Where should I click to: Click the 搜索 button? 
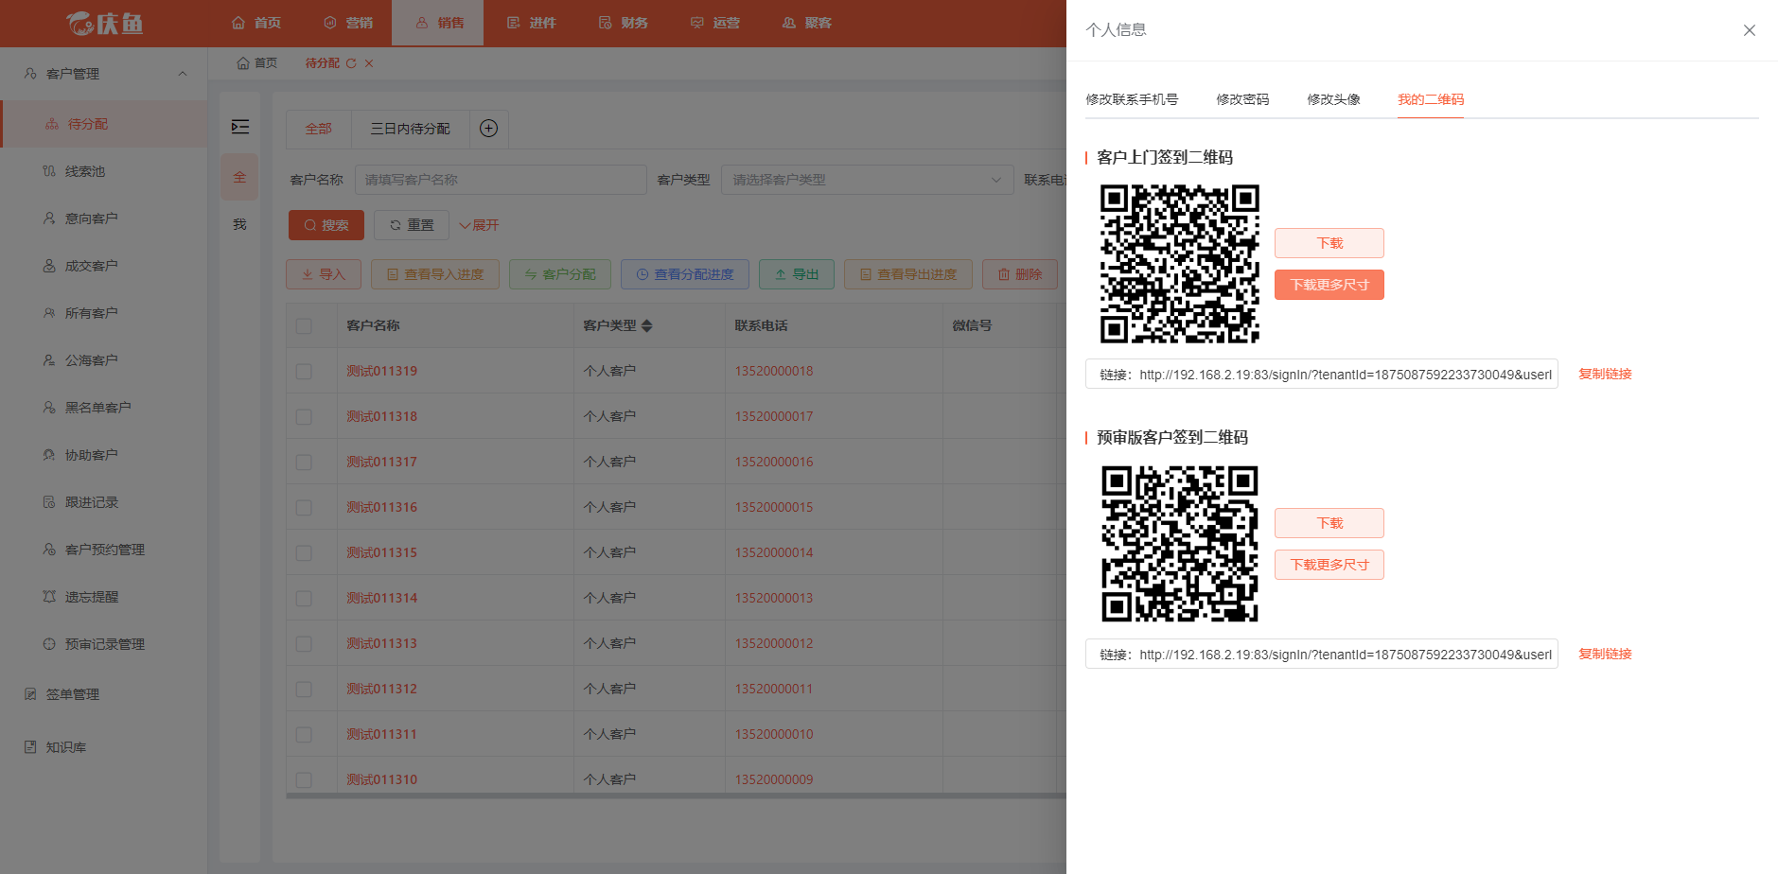(x=326, y=225)
